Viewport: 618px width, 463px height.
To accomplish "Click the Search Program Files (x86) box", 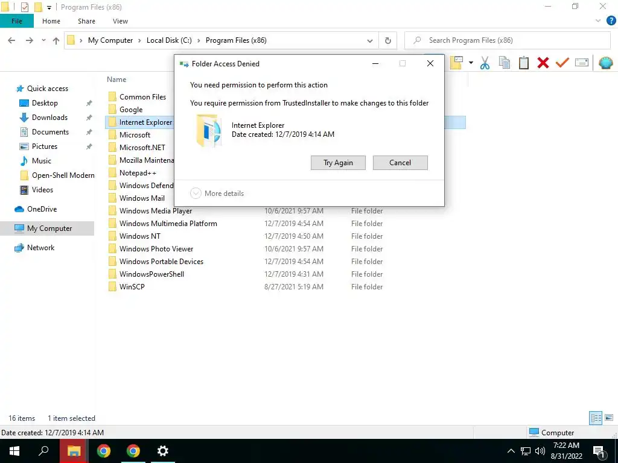I will [507, 40].
